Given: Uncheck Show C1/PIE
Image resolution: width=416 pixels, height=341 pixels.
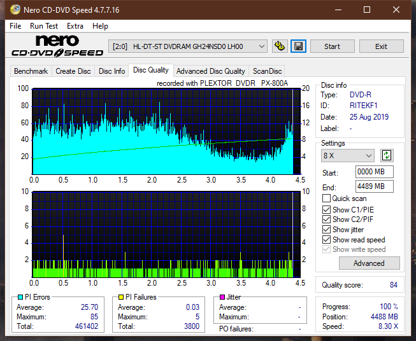Looking at the screenshot, I should click(326, 209).
